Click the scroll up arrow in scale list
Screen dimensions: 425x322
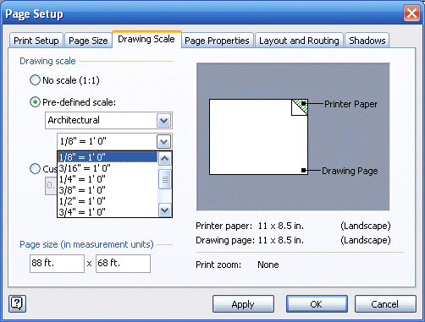click(x=165, y=159)
